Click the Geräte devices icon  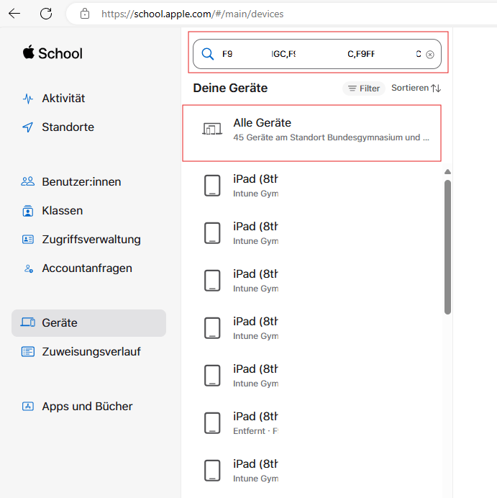(28, 322)
